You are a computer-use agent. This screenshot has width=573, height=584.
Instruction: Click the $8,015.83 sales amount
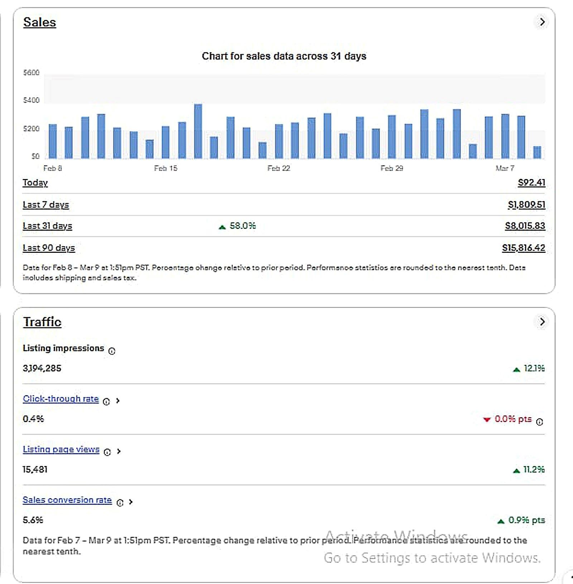525,226
